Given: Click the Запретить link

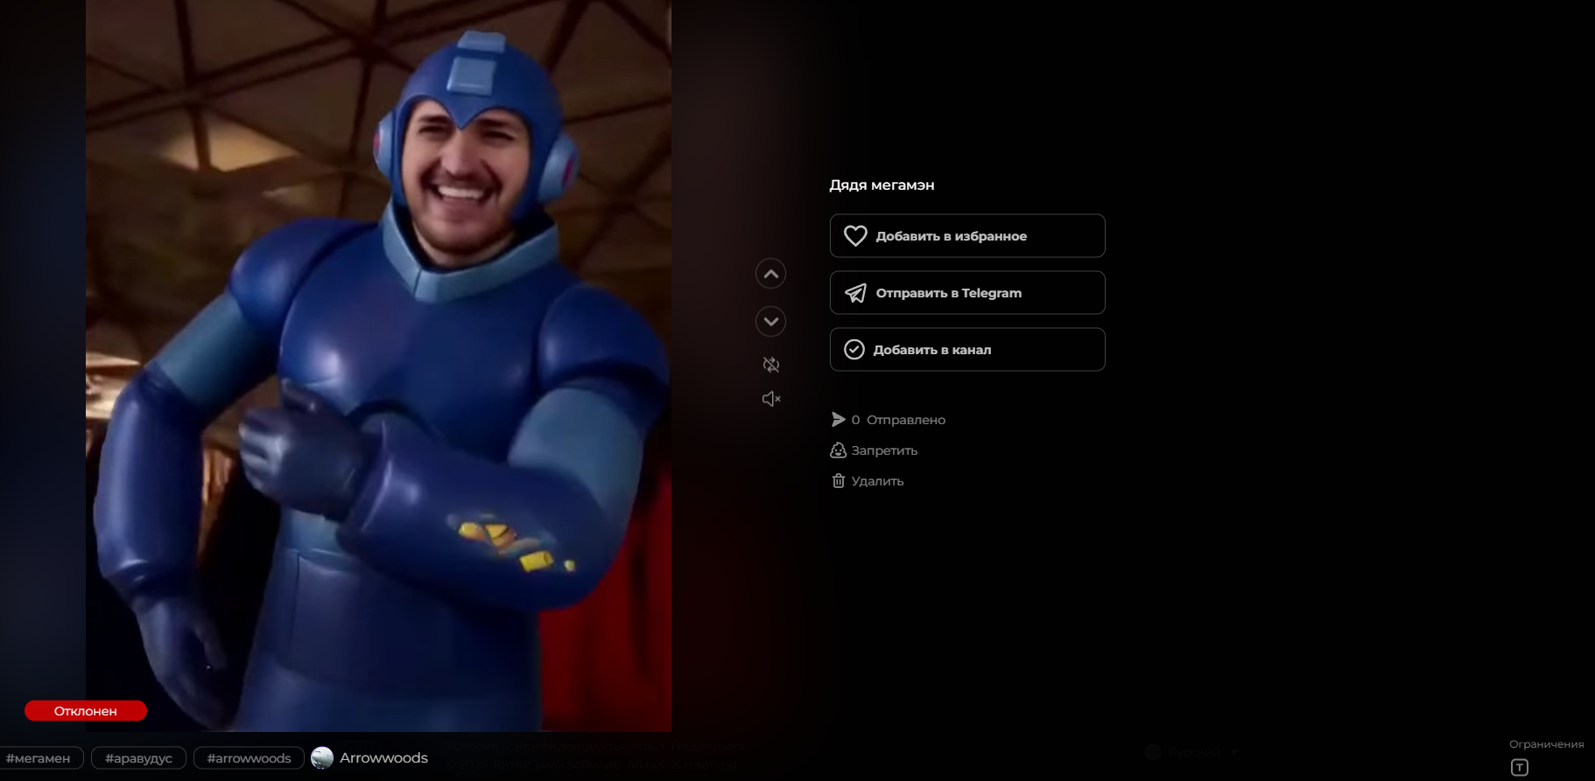Looking at the screenshot, I should click(x=874, y=450).
